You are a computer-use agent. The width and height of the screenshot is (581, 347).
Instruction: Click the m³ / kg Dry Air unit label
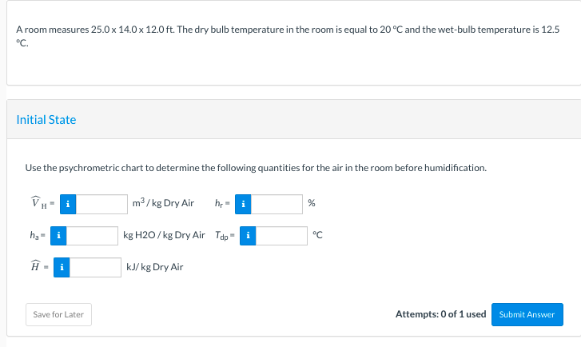click(x=163, y=204)
